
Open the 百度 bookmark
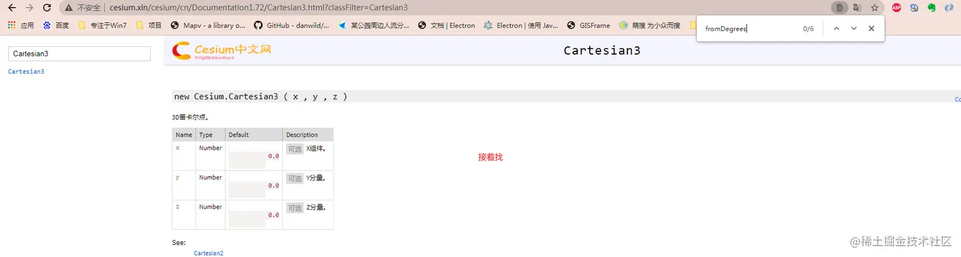56,25
